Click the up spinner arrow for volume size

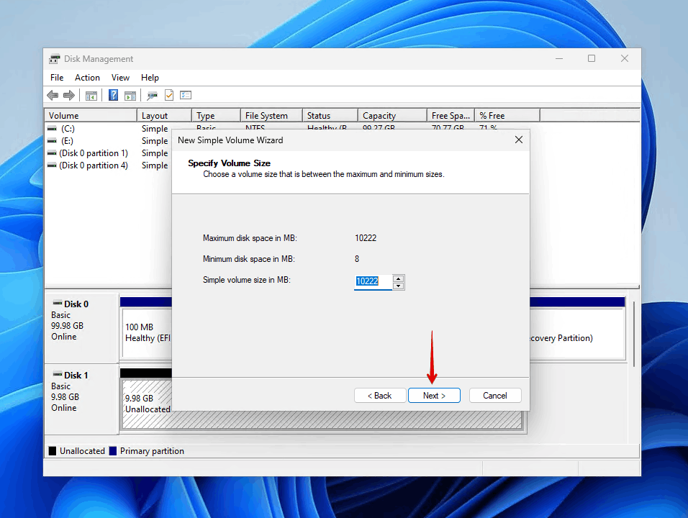400,278
